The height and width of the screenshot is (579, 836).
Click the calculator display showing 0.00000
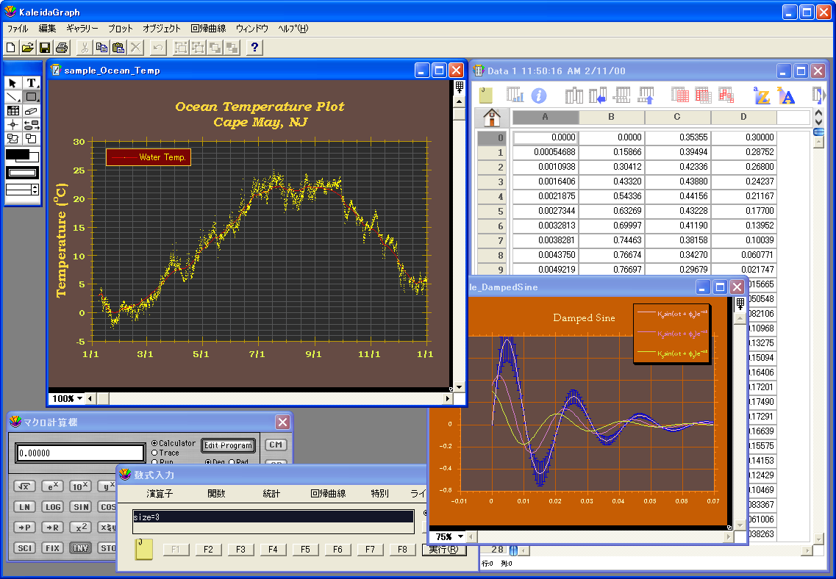80,453
